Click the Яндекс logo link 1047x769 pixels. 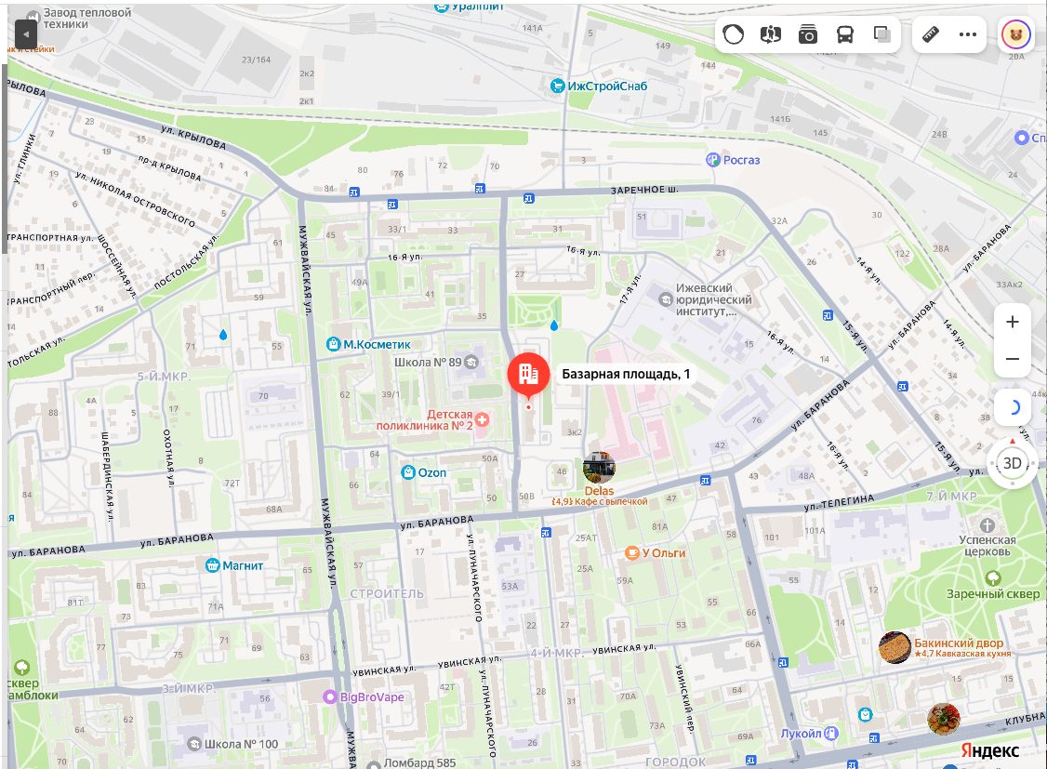pyautogui.click(x=989, y=750)
